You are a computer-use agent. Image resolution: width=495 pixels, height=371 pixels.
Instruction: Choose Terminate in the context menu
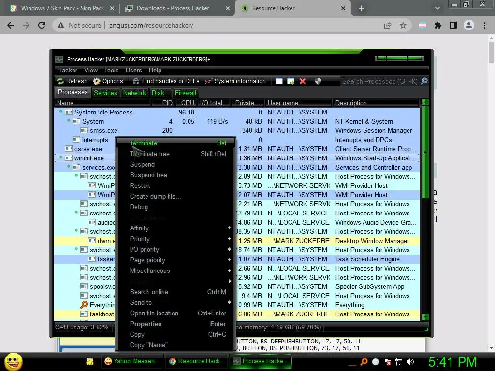[176, 143]
